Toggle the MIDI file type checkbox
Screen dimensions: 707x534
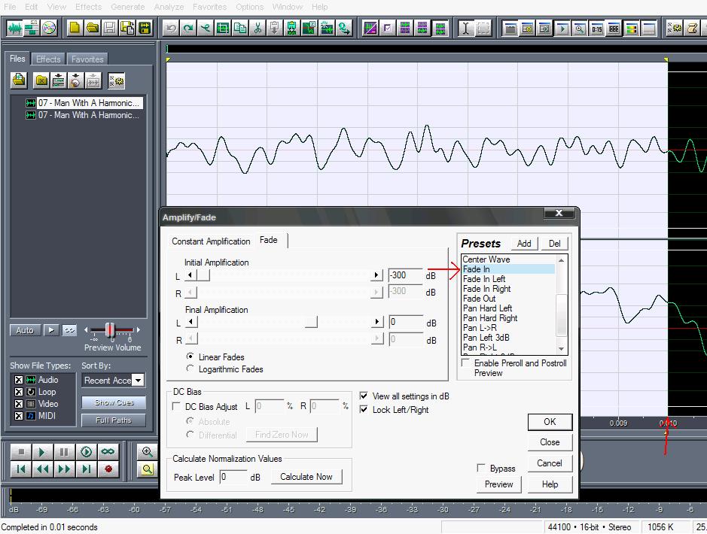[x=19, y=416]
